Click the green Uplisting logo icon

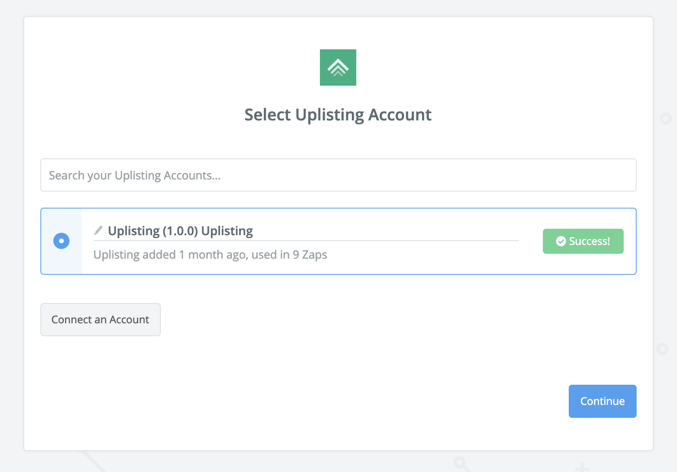[338, 67]
